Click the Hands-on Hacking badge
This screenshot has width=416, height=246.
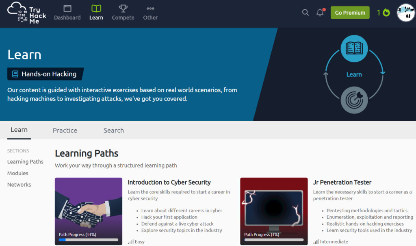(45, 74)
